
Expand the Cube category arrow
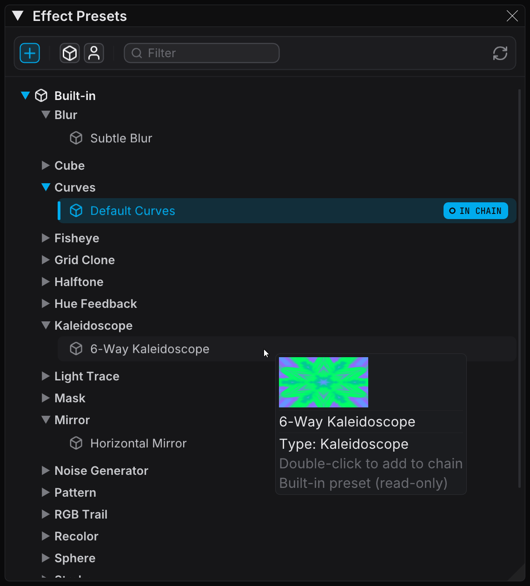(x=46, y=165)
